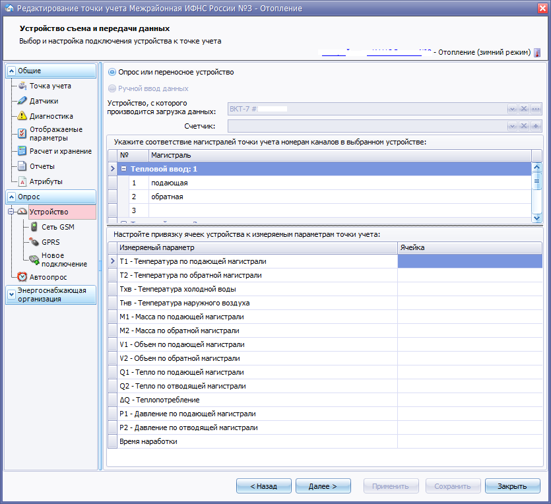The width and height of the screenshot is (551, 504).
Task: Click the Назад button
Action: 263,486
